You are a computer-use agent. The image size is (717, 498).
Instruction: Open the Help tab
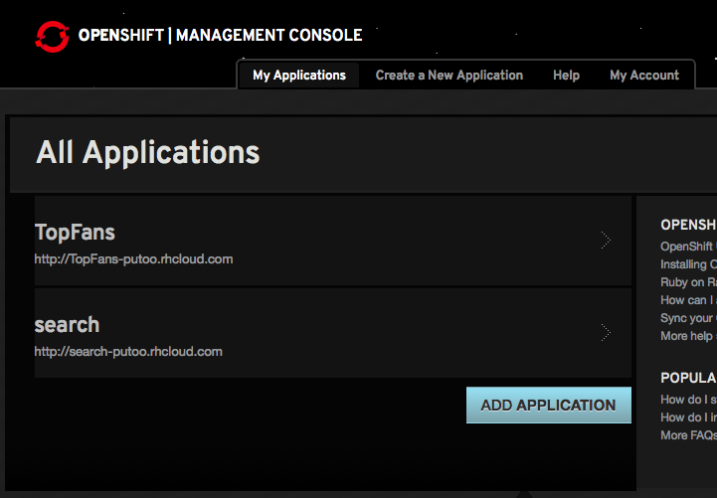click(x=566, y=76)
